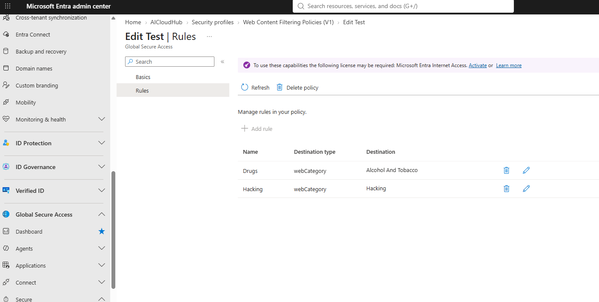Click the Destination type column header
The height and width of the screenshot is (302, 599).
tap(315, 152)
